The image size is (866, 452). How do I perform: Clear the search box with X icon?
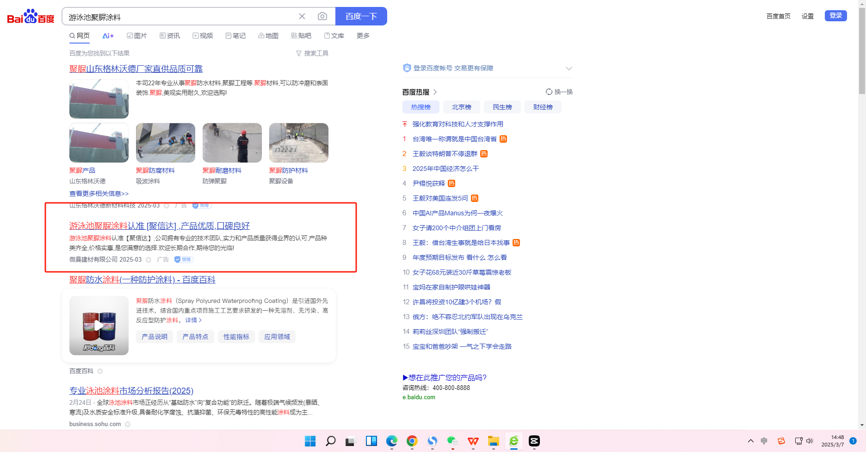[x=302, y=17]
